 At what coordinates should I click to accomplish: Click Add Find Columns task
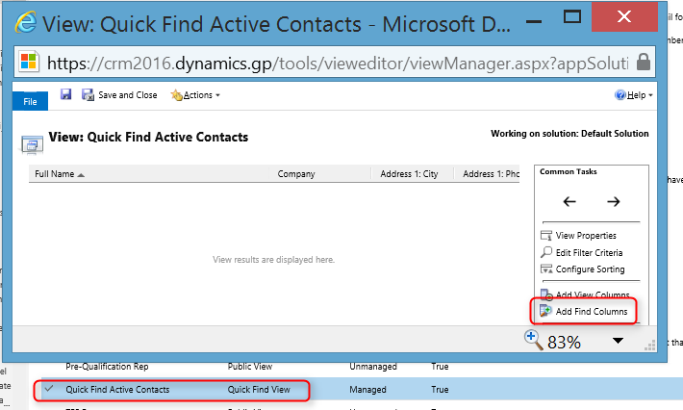[x=584, y=311]
